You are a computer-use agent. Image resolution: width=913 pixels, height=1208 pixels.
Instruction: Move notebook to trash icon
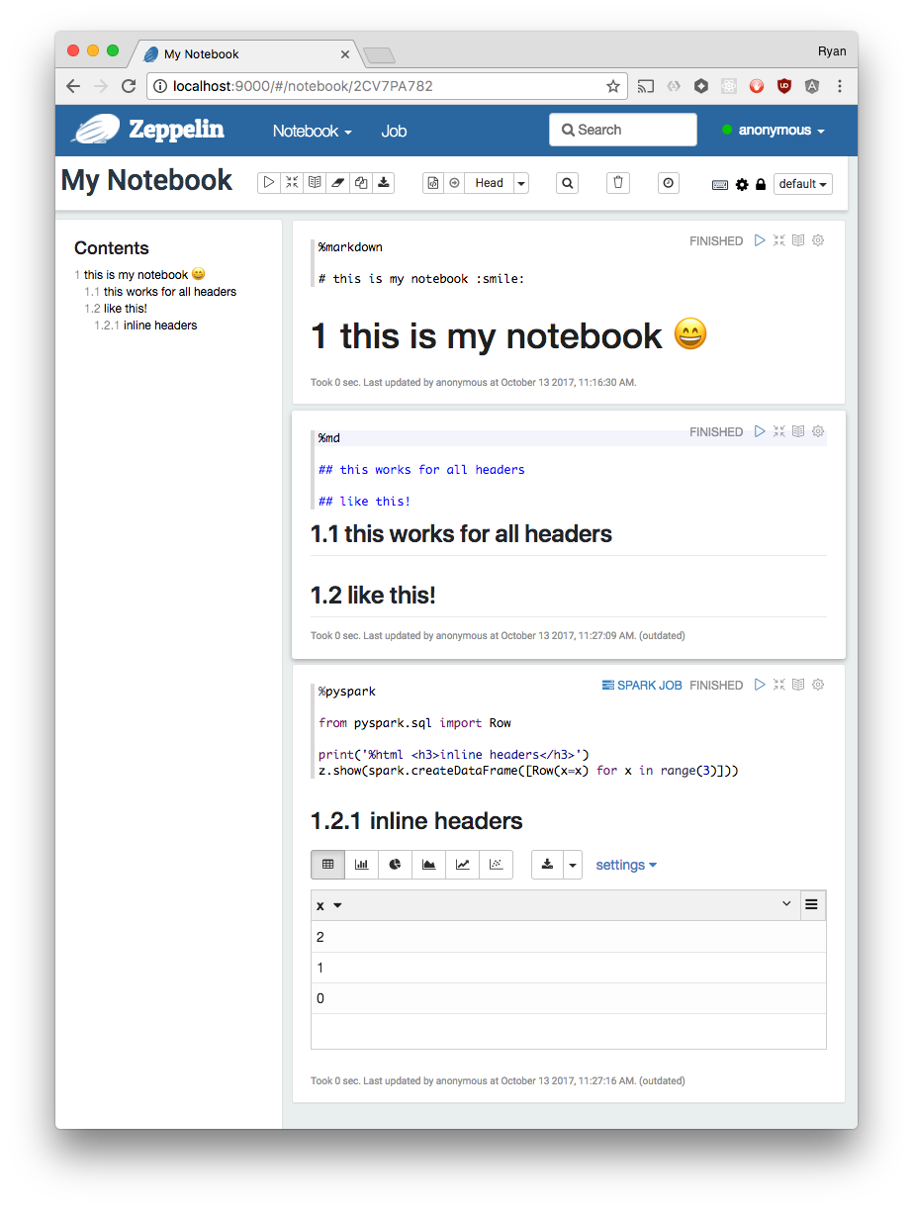[618, 183]
